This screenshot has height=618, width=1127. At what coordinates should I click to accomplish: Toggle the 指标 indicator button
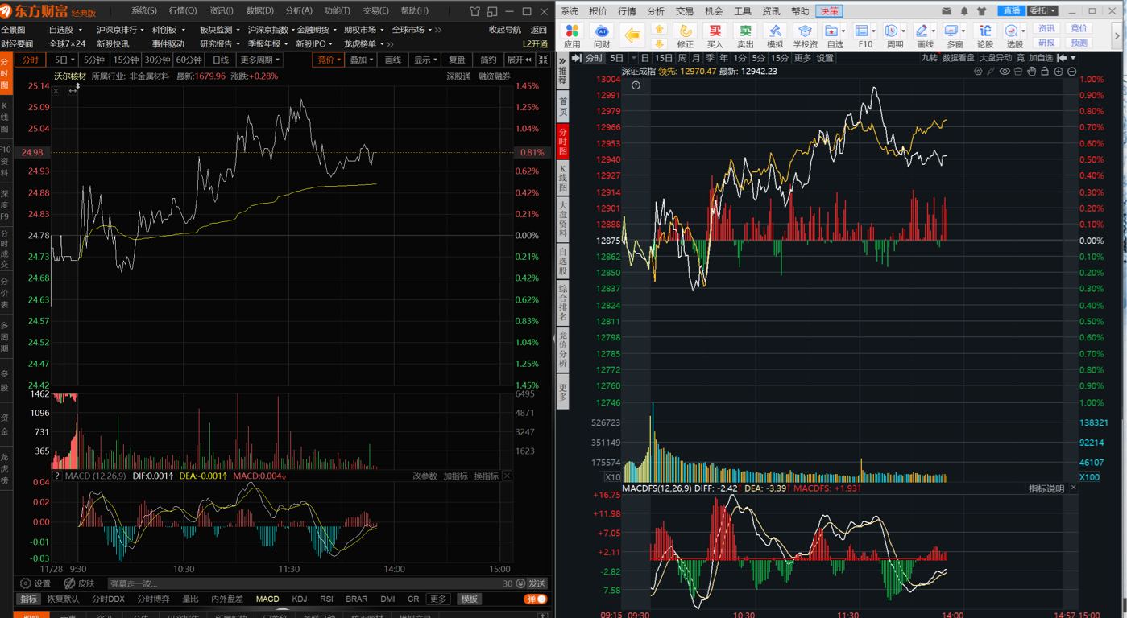[28, 599]
